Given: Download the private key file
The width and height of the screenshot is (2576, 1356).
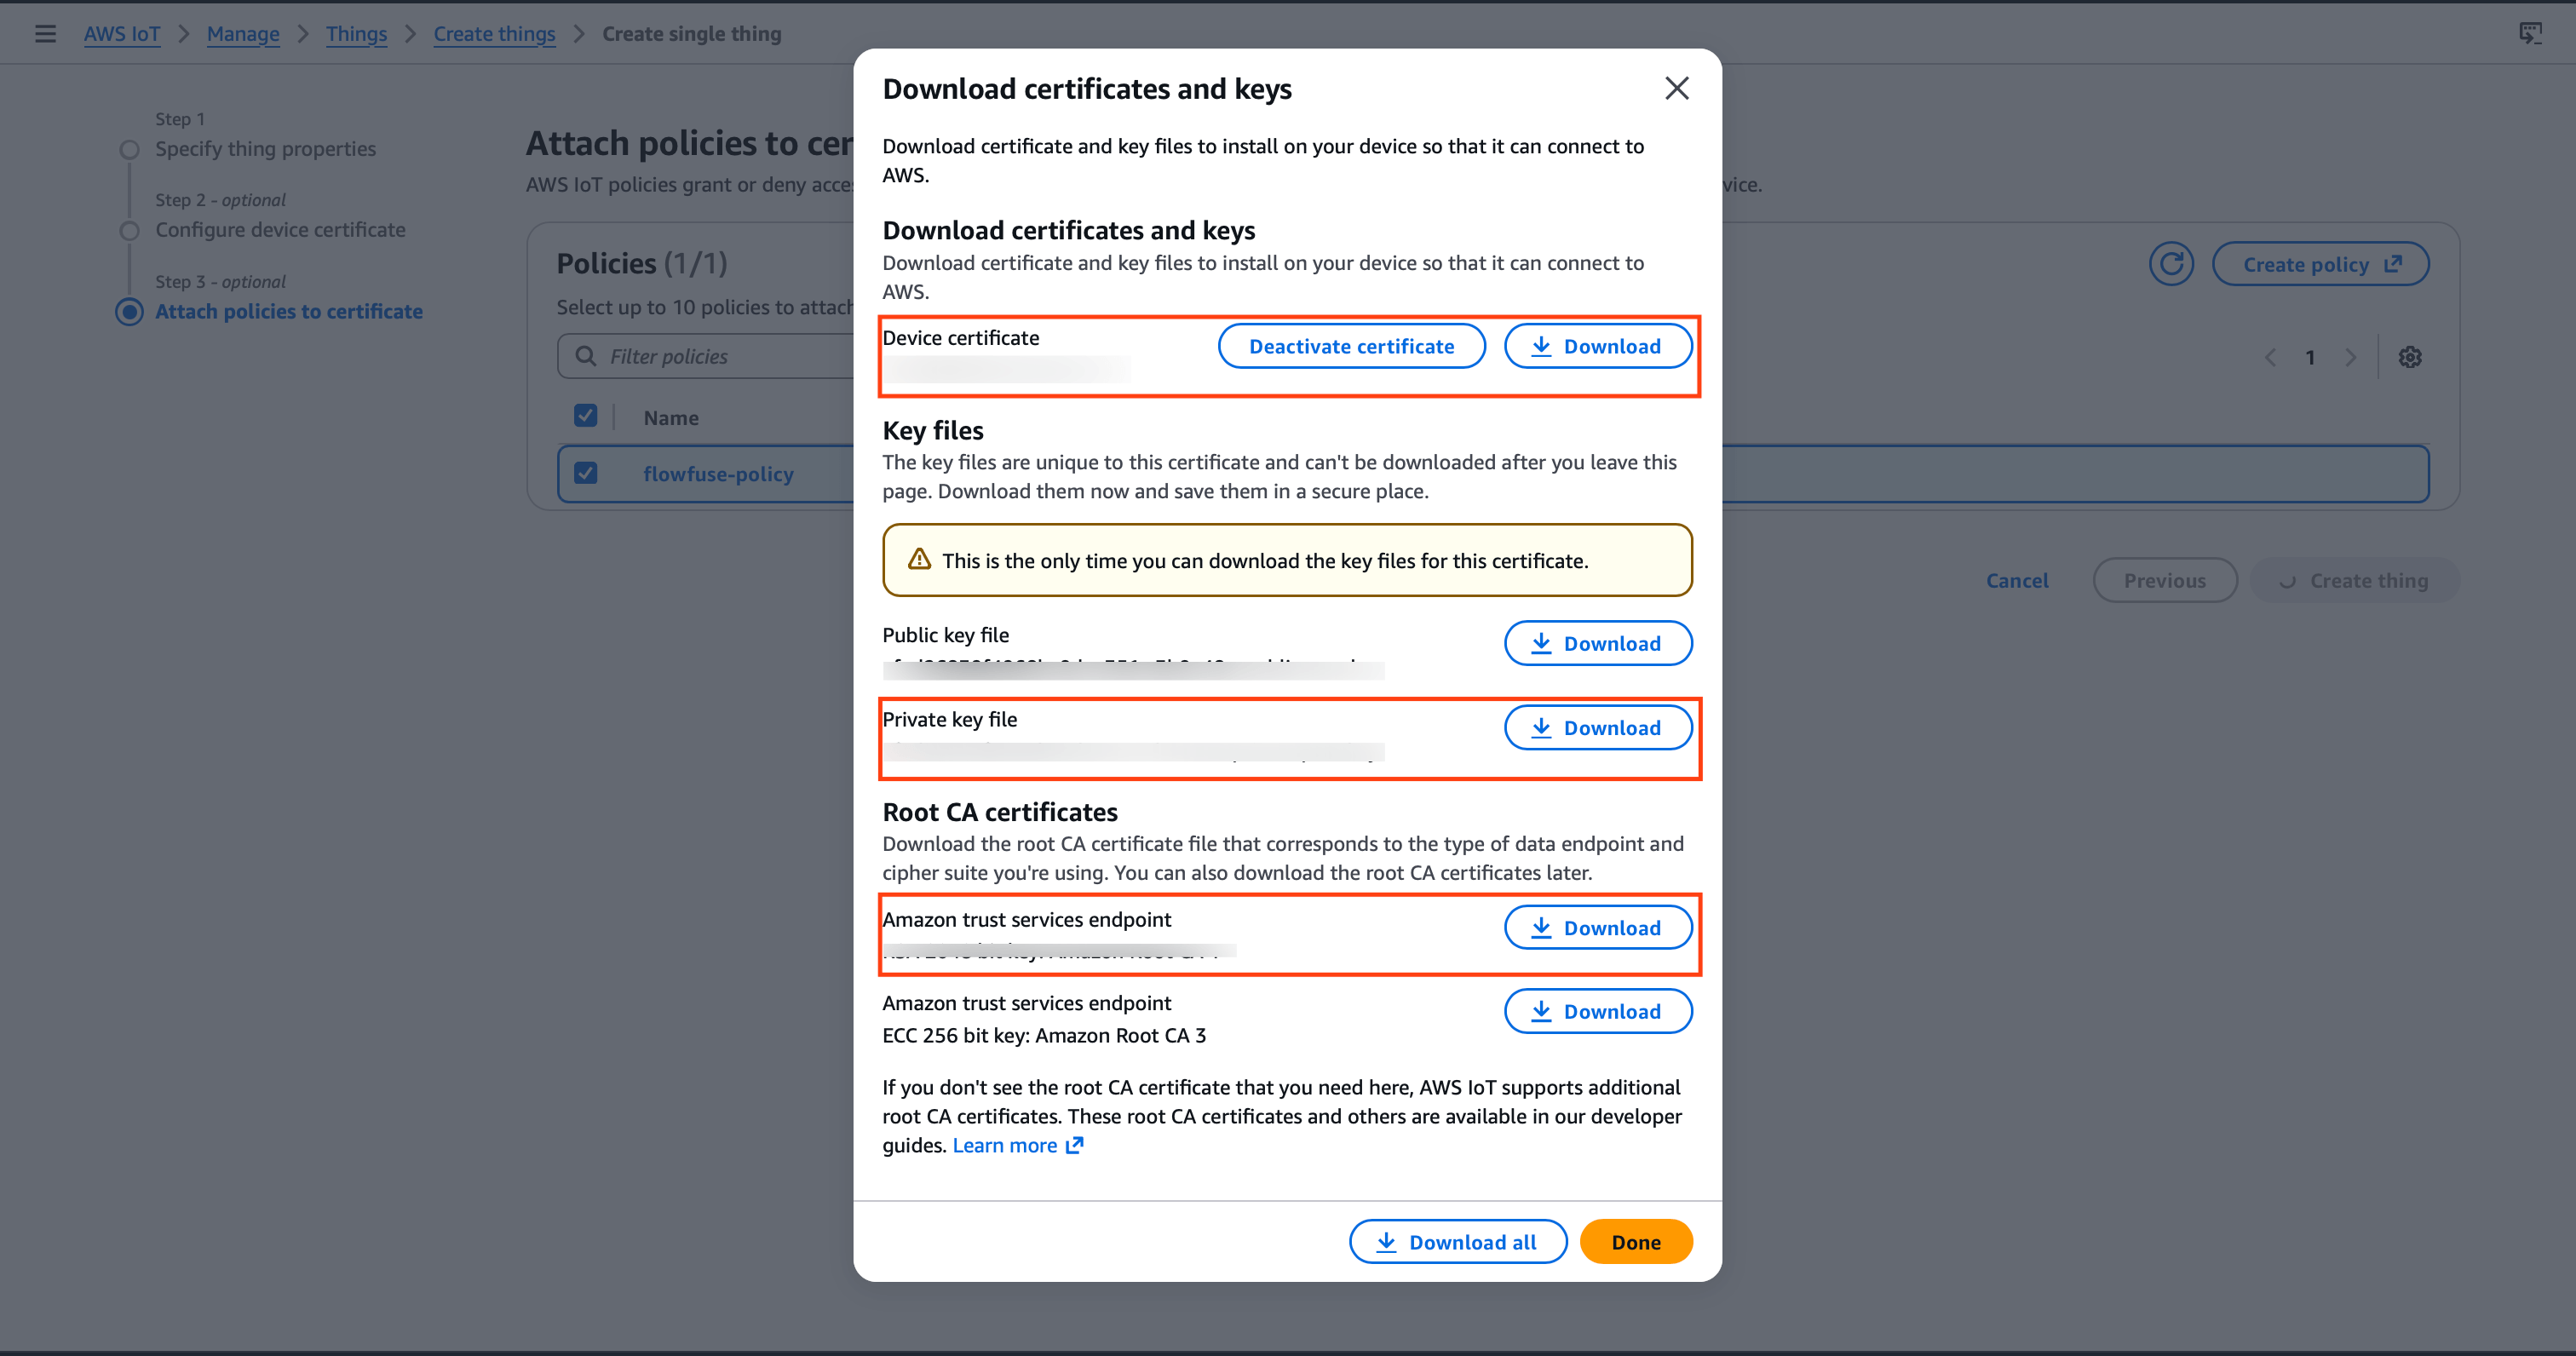Looking at the screenshot, I should tap(1597, 727).
